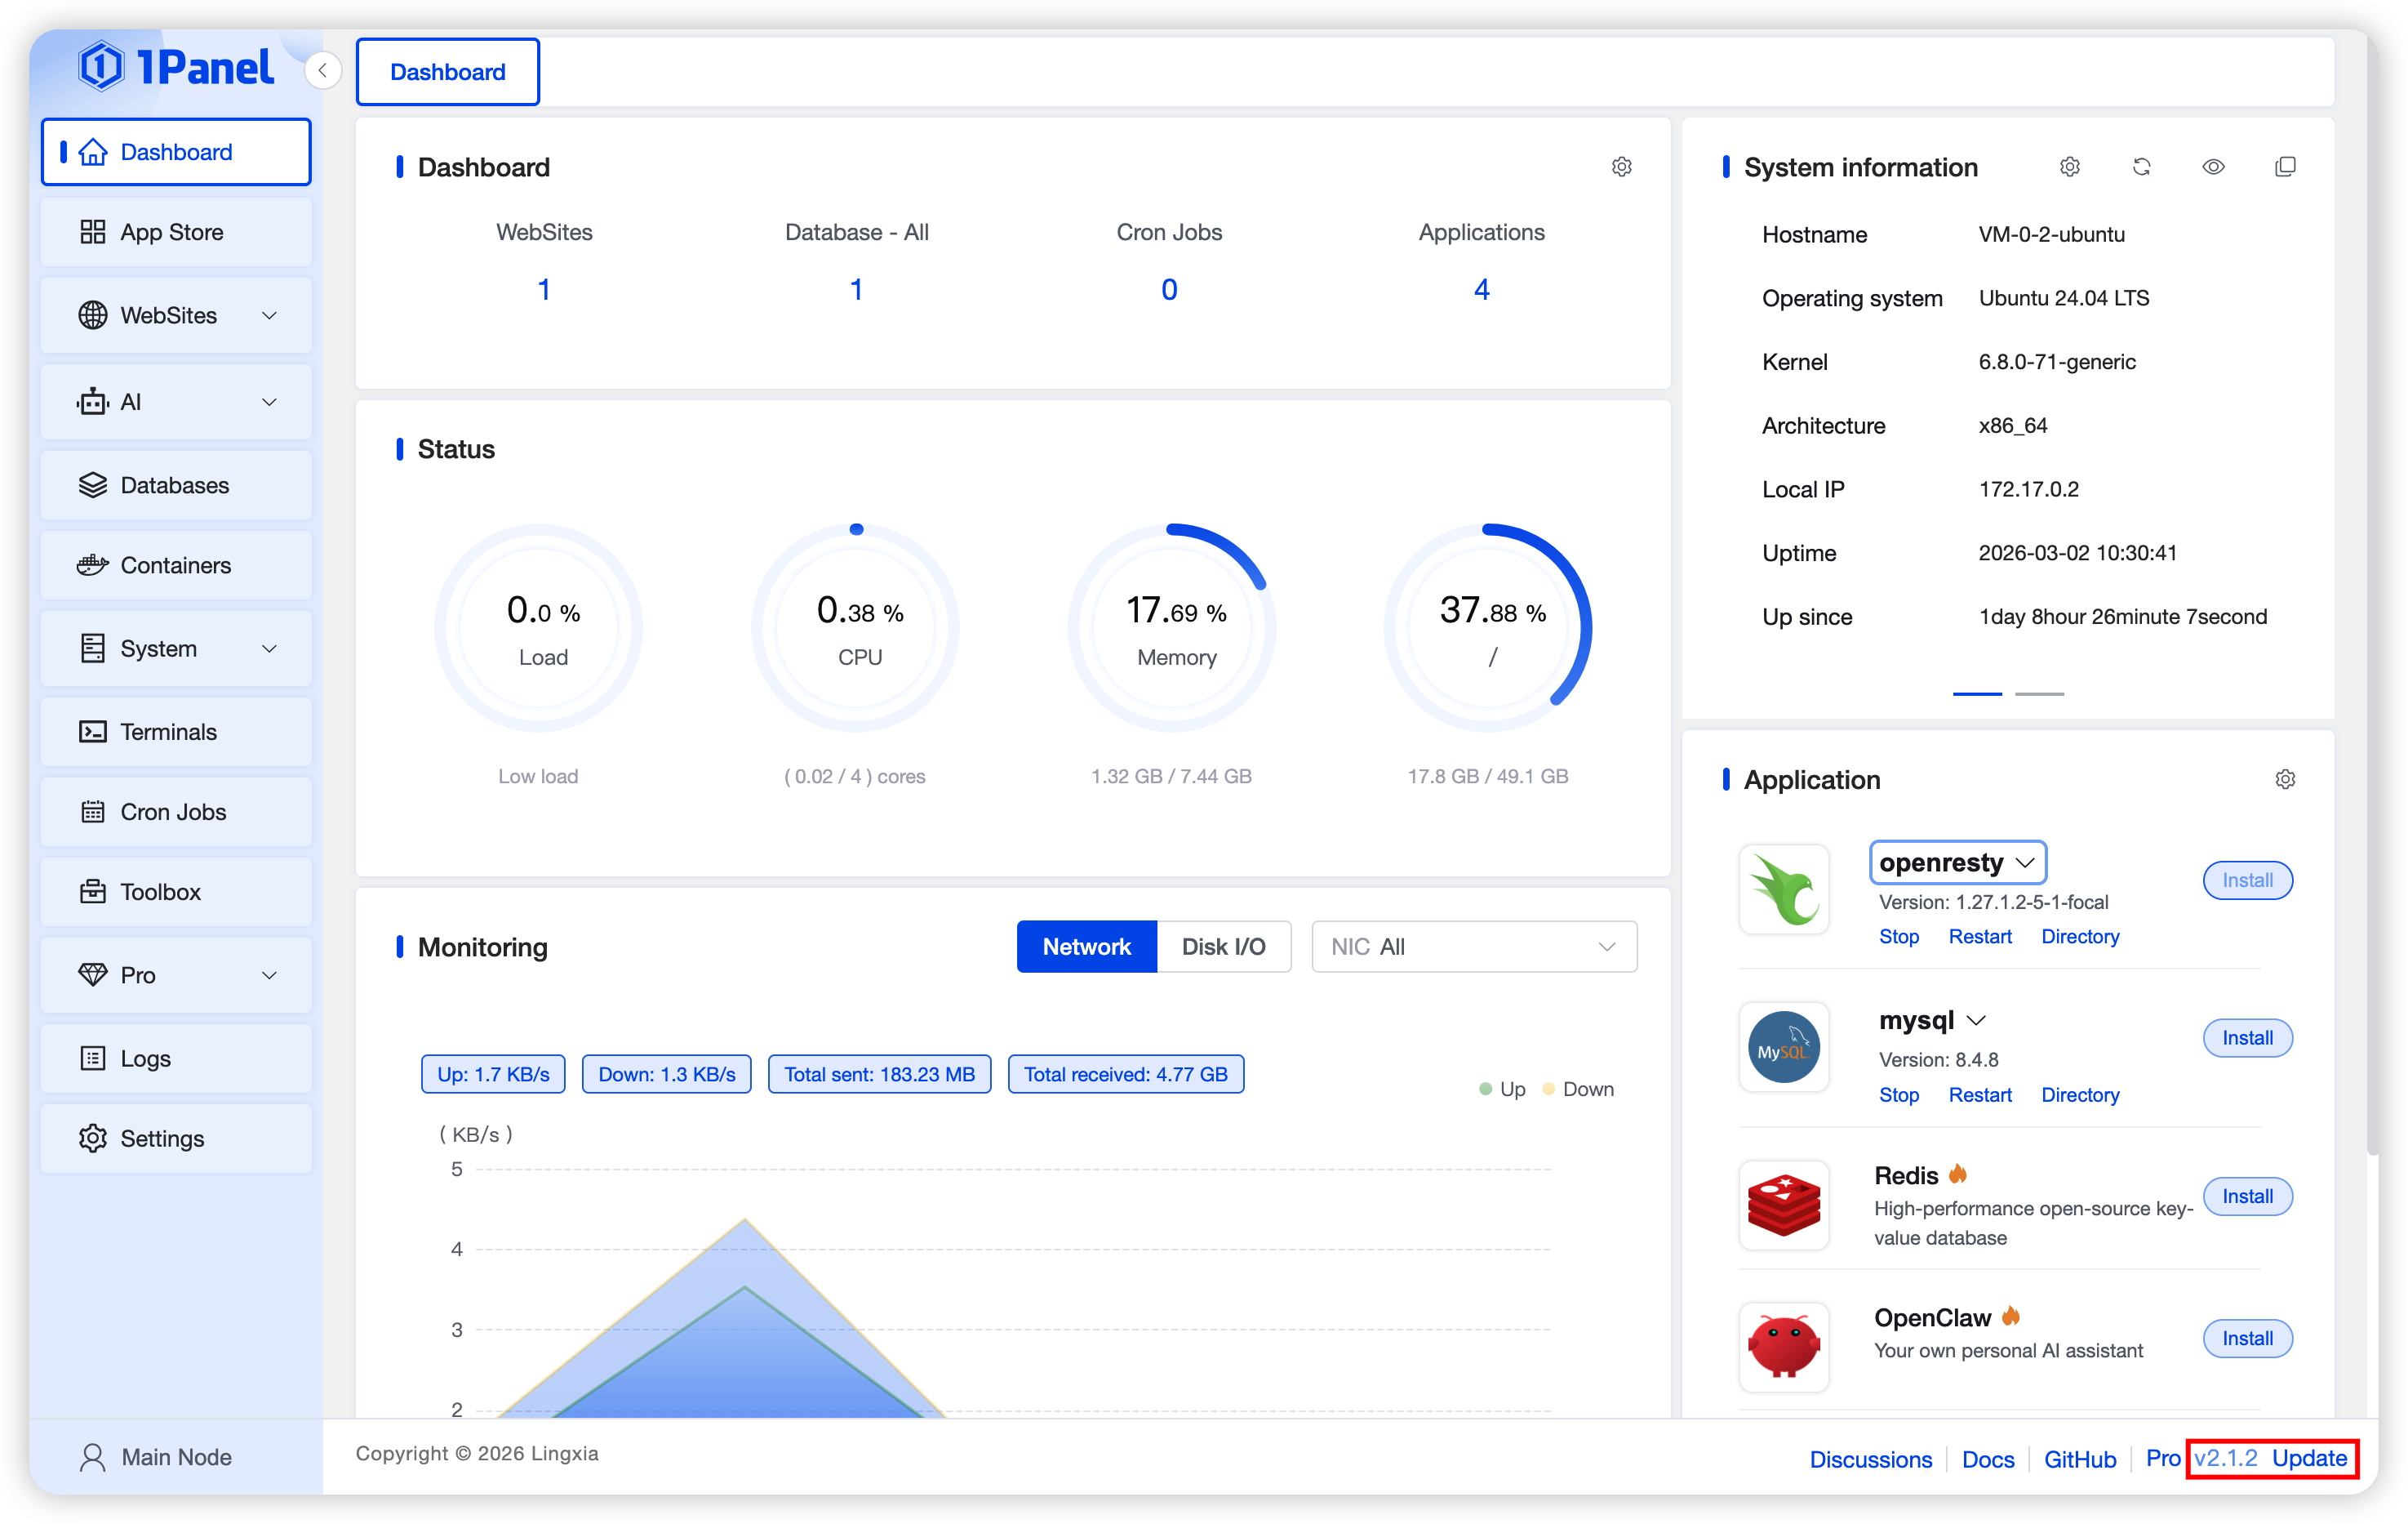2408x1524 pixels.
Task: Open the Dashboard card settings gear
Action: click(x=1621, y=167)
